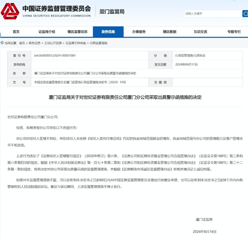Click the signature 厦门证监局 at bottom
This screenshot has height=239, width=248.
[204, 220]
